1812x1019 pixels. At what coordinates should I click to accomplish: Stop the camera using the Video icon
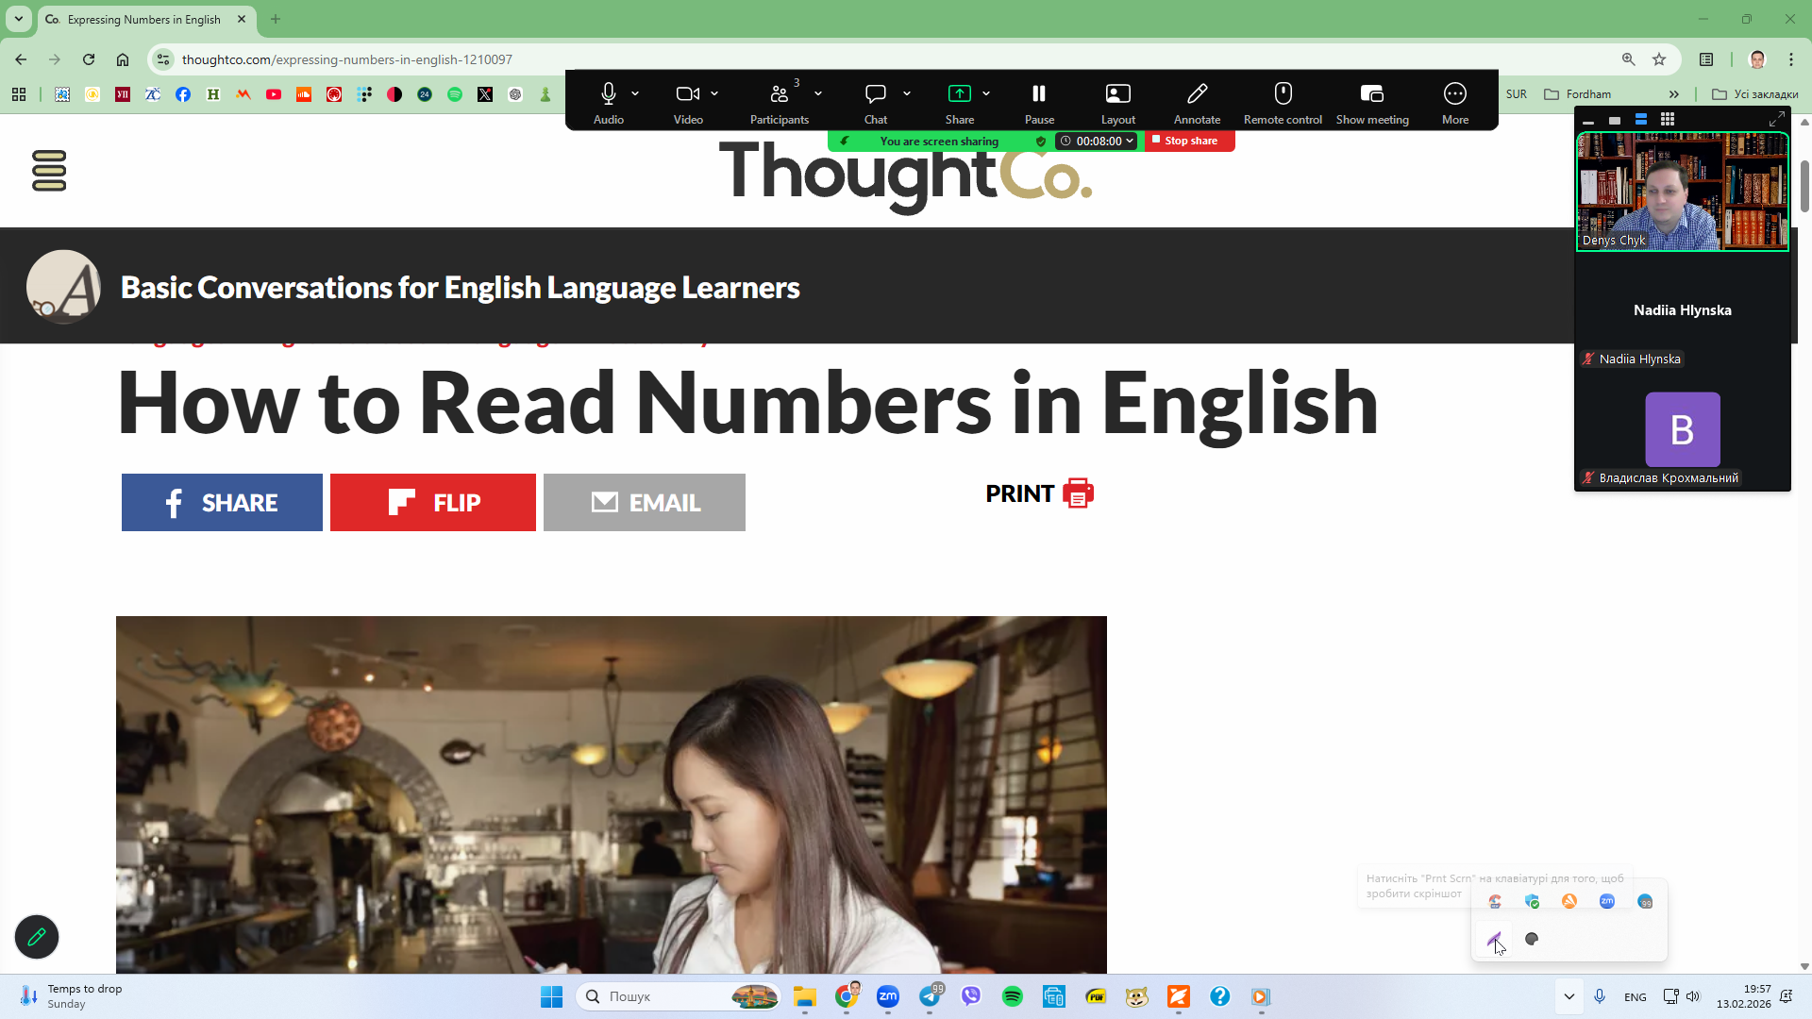687,92
